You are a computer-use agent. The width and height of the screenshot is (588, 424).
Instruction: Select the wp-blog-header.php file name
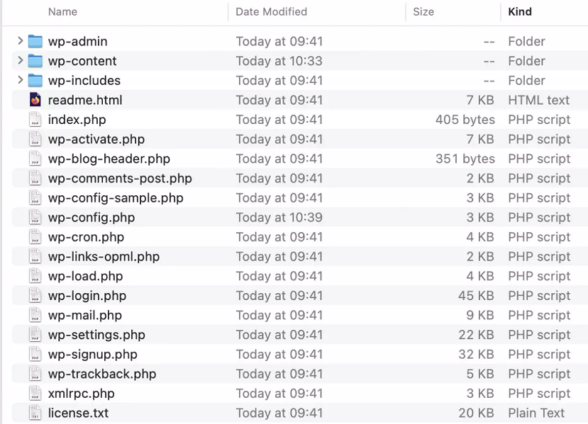[109, 159]
